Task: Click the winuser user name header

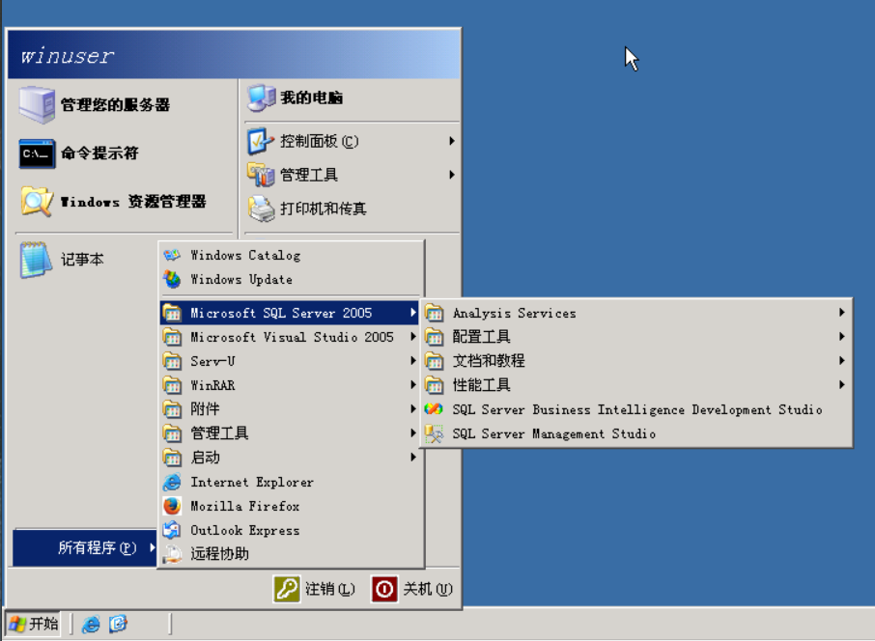Action: pos(68,56)
